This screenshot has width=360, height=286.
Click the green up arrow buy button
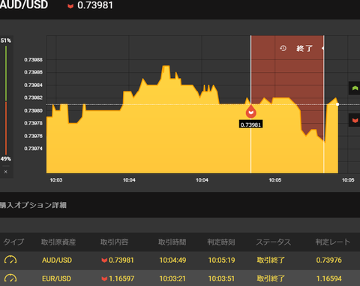tap(355, 88)
